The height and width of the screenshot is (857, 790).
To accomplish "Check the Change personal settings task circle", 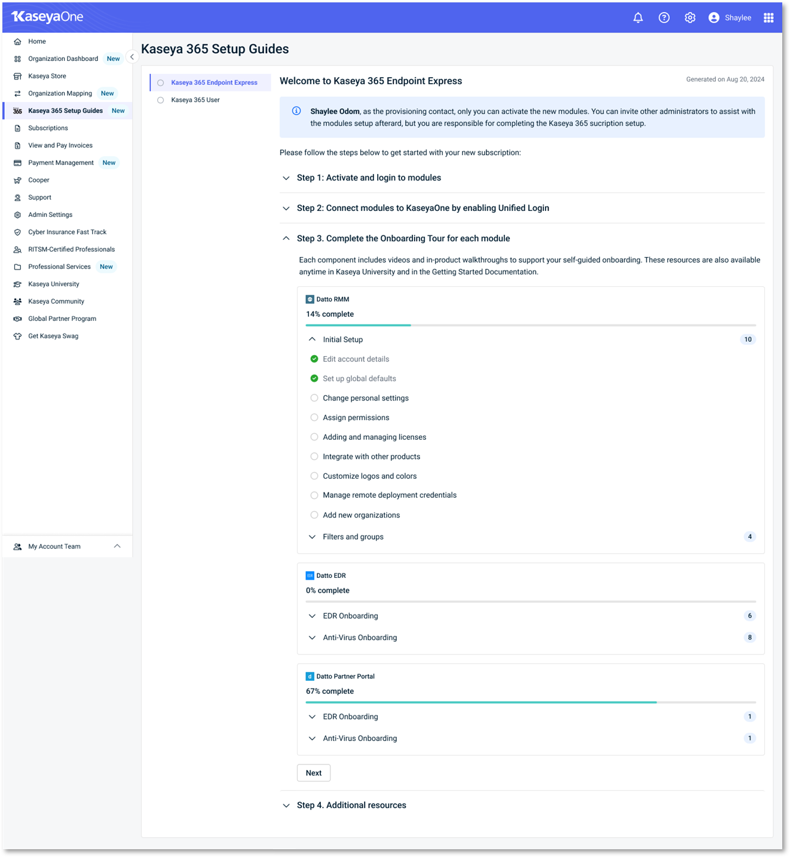I will [314, 397].
